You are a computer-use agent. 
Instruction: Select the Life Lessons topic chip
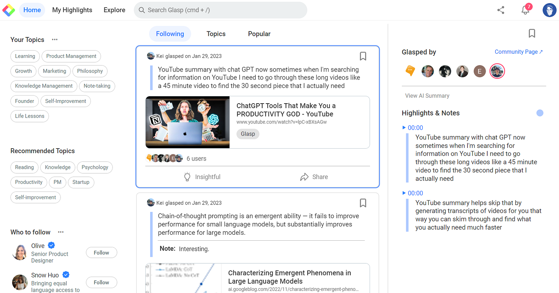pos(30,116)
